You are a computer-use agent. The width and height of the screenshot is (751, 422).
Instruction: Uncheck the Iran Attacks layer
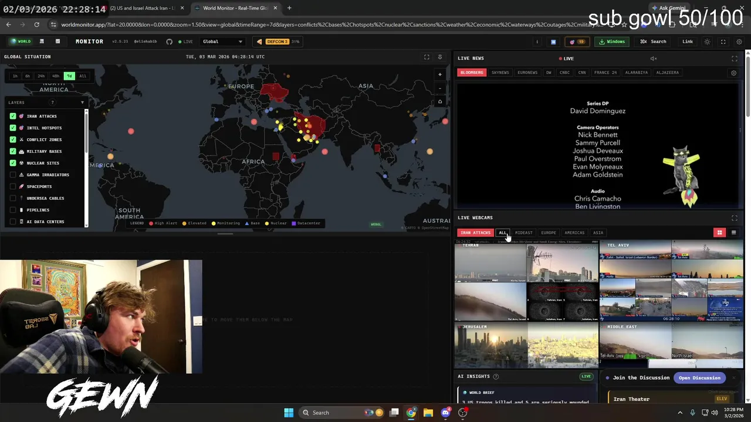[13, 116]
